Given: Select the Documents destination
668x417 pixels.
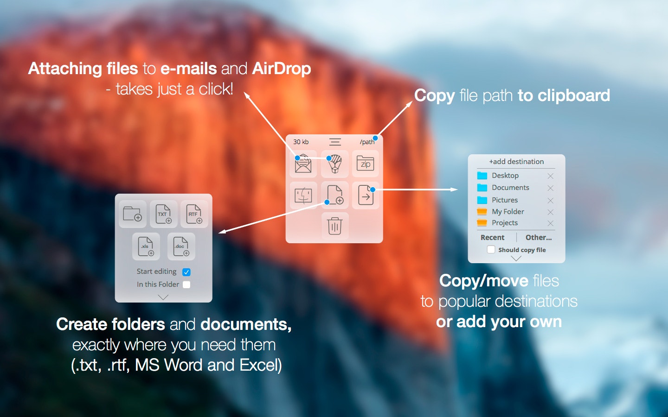Looking at the screenshot, I should pyautogui.click(x=510, y=188).
